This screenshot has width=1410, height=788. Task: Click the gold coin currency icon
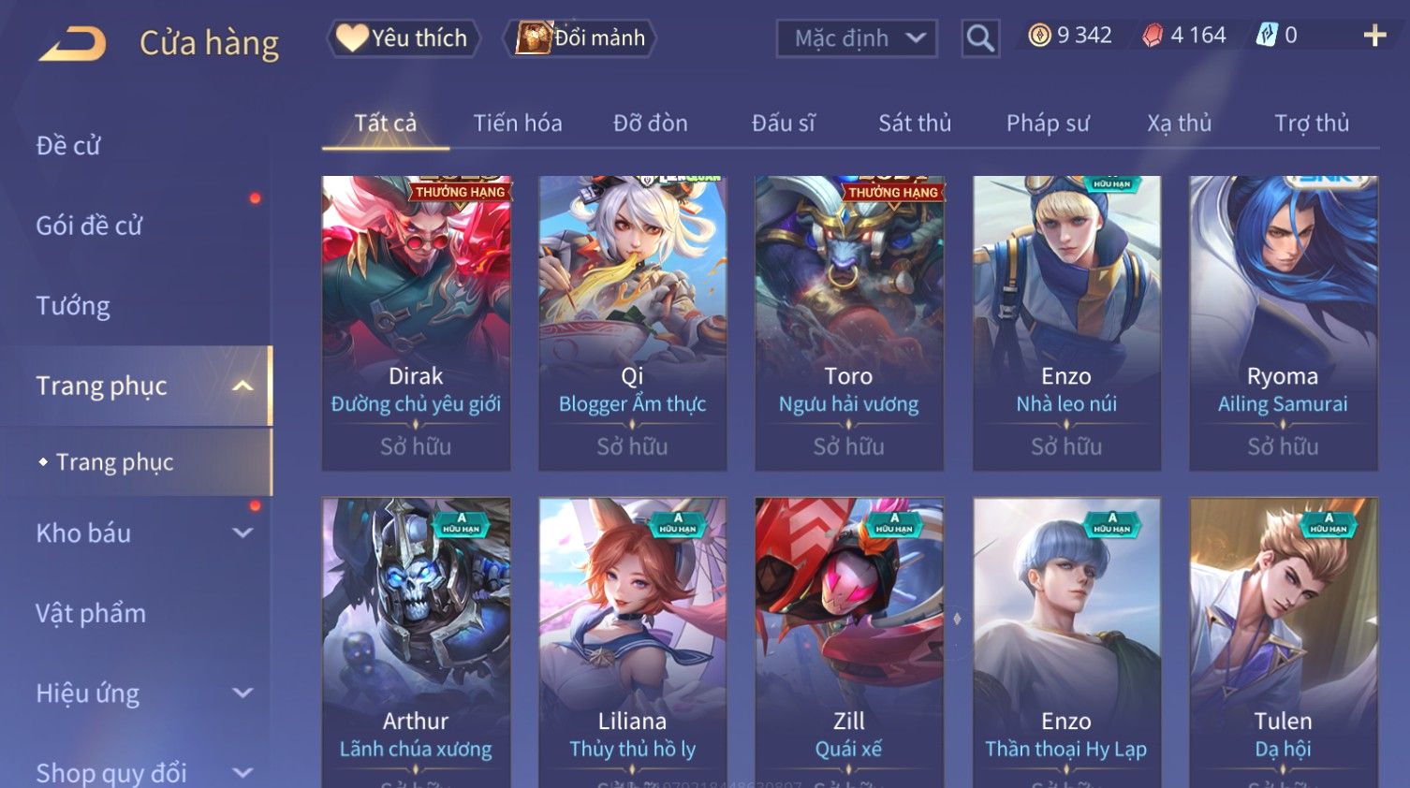coord(1039,36)
